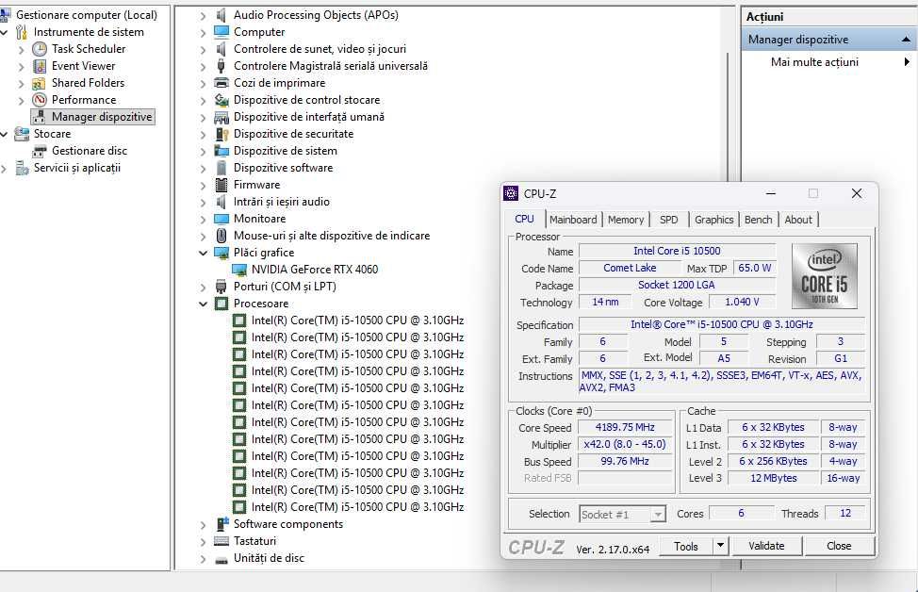The height and width of the screenshot is (592, 918).
Task: Click the Servicii și aplicații icon
Action: point(22,168)
